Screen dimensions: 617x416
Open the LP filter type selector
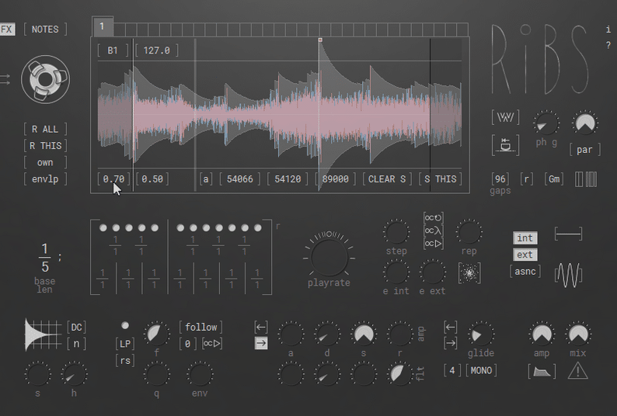[x=125, y=344]
